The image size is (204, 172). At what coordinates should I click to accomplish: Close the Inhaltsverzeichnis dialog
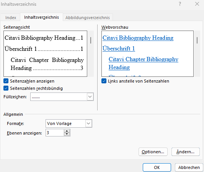coord(197,4)
